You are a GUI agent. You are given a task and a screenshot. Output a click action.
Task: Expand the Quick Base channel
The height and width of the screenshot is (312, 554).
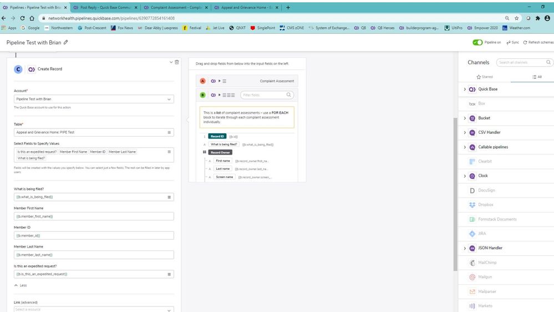tap(465, 89)
